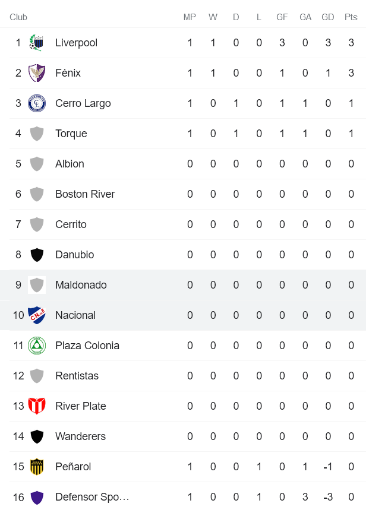The height and width of the screenshot is (516, 366).
Task: Click the MP column header
Action: click(x=190, y=17)
